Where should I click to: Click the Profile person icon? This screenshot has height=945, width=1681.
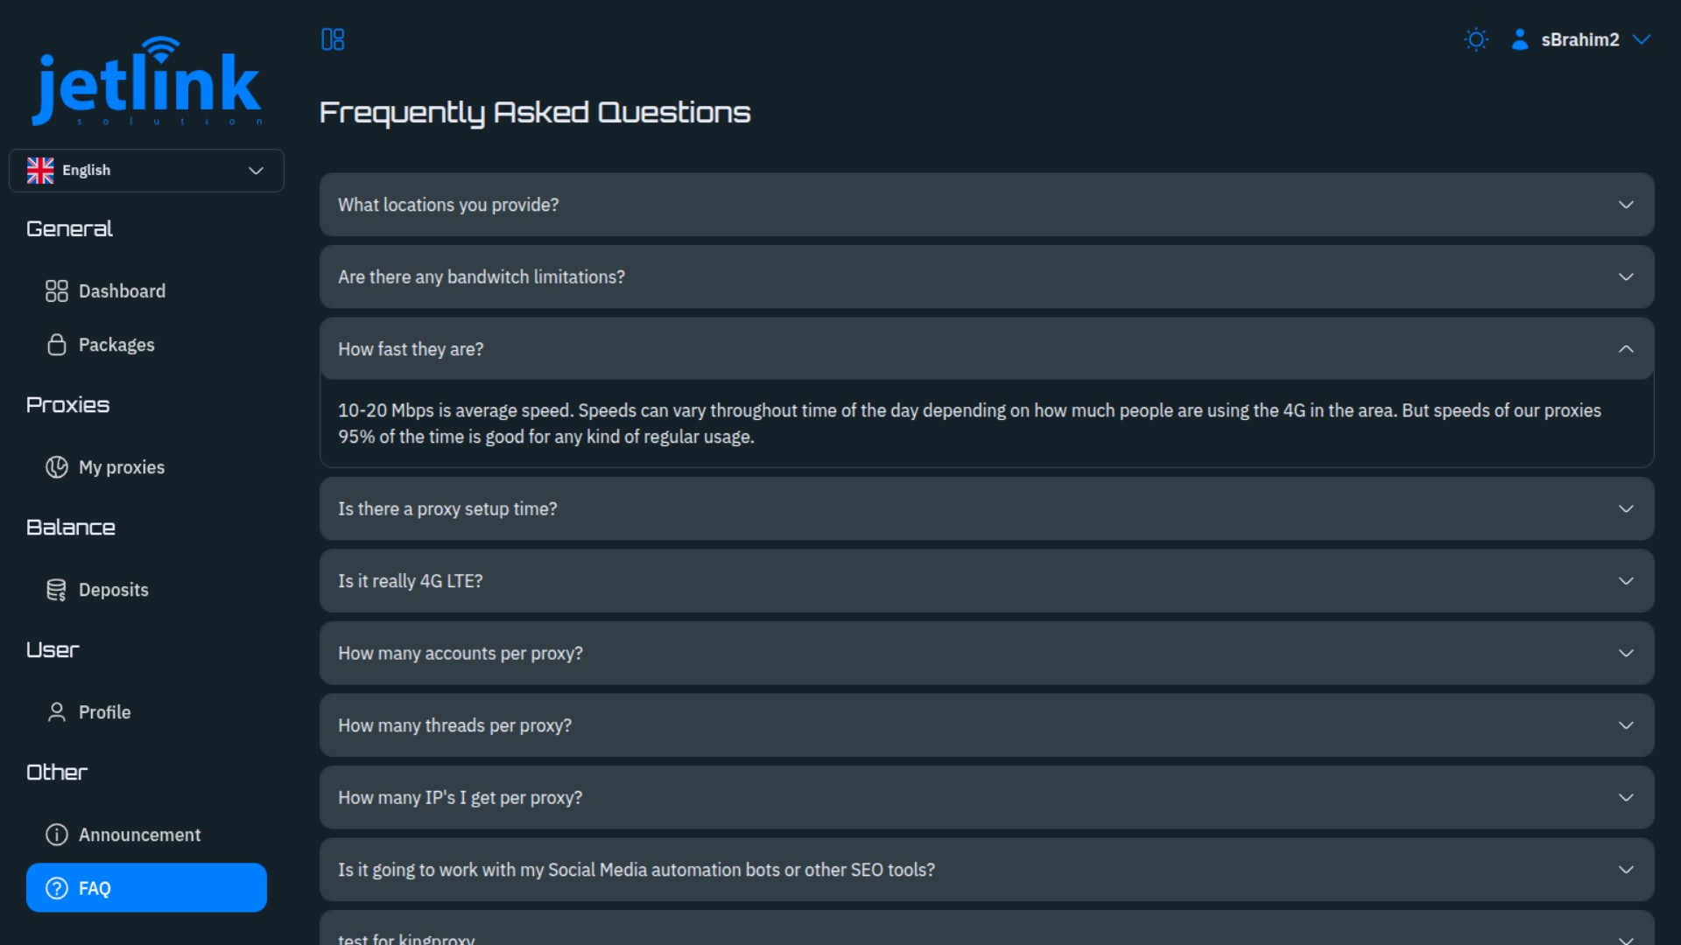pos(57,712)
